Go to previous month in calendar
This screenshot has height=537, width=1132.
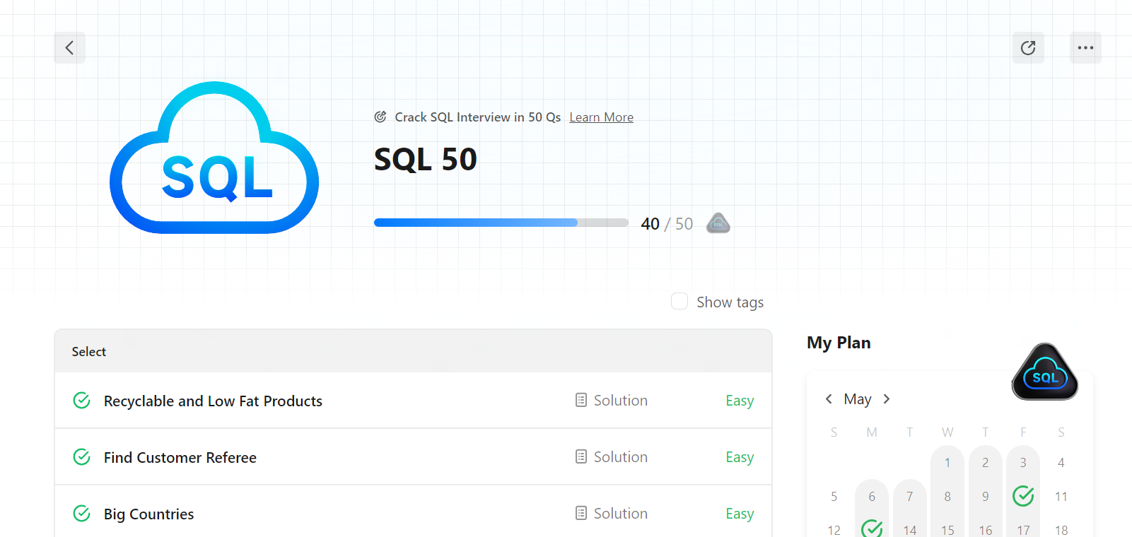[829, 399]
